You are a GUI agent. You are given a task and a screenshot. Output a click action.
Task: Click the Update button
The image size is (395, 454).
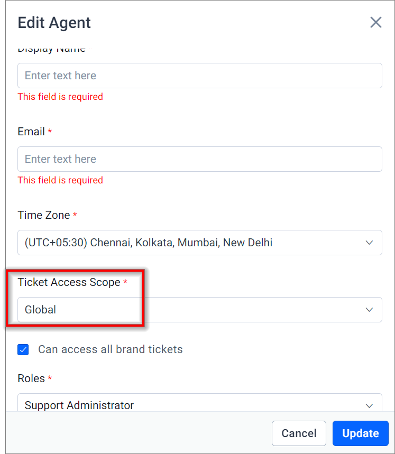pyautogui.click(x=361, y=433)
